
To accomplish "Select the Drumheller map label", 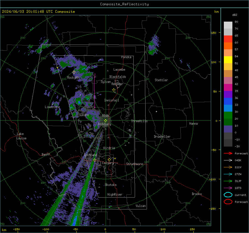I will (162, 137).
